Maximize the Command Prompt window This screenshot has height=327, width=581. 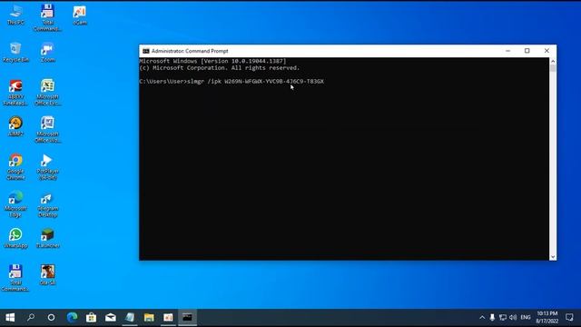(527, 51)
